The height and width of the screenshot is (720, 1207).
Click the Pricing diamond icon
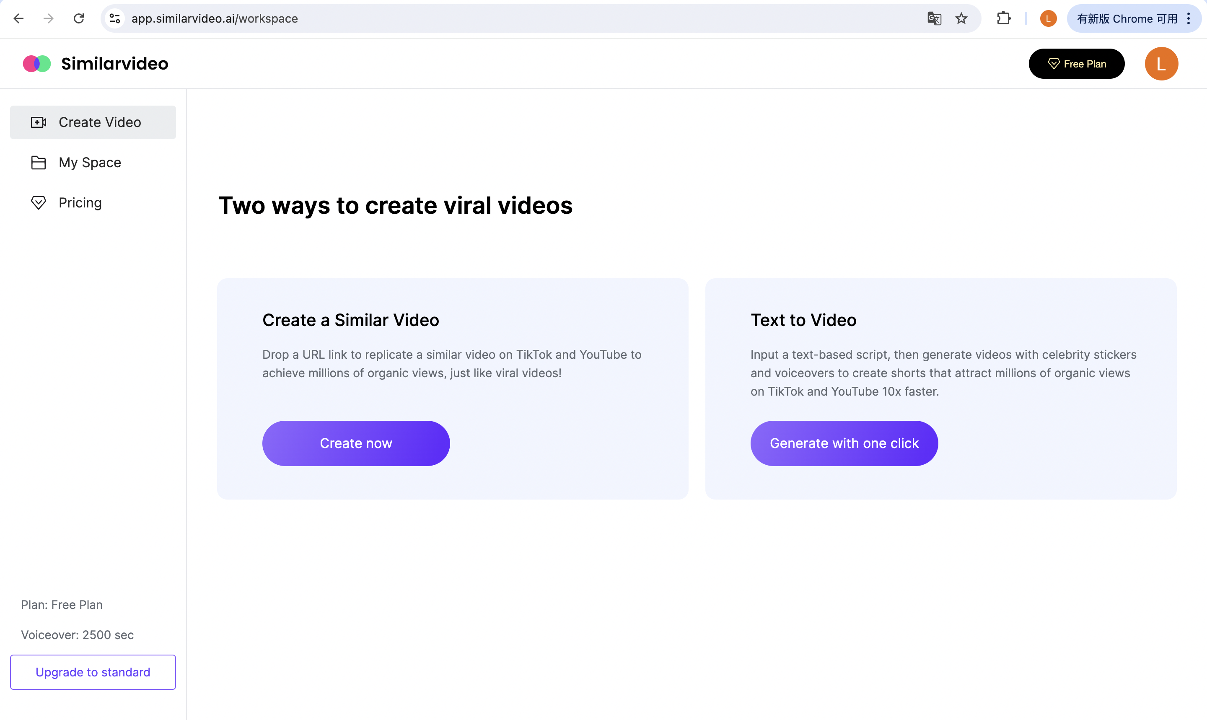[38, 203]
